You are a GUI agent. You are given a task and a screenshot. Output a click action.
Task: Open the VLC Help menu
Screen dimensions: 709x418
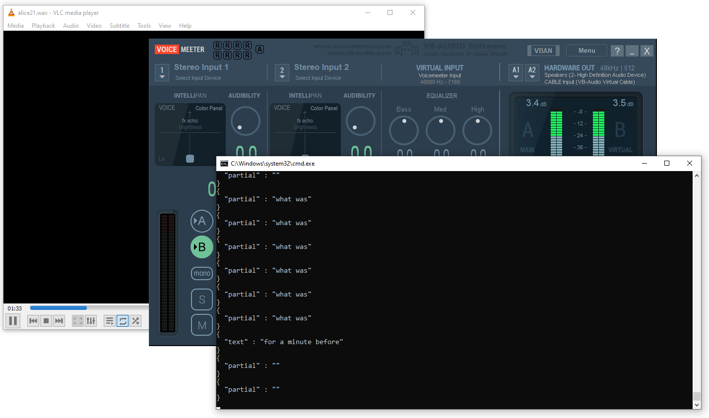point(185,26)
